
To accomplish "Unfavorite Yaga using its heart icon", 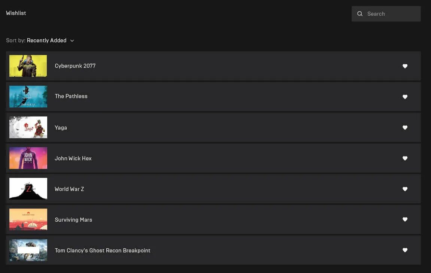I will coord(405,128).
